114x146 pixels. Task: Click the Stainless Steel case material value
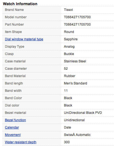click(x=75, y=61)
